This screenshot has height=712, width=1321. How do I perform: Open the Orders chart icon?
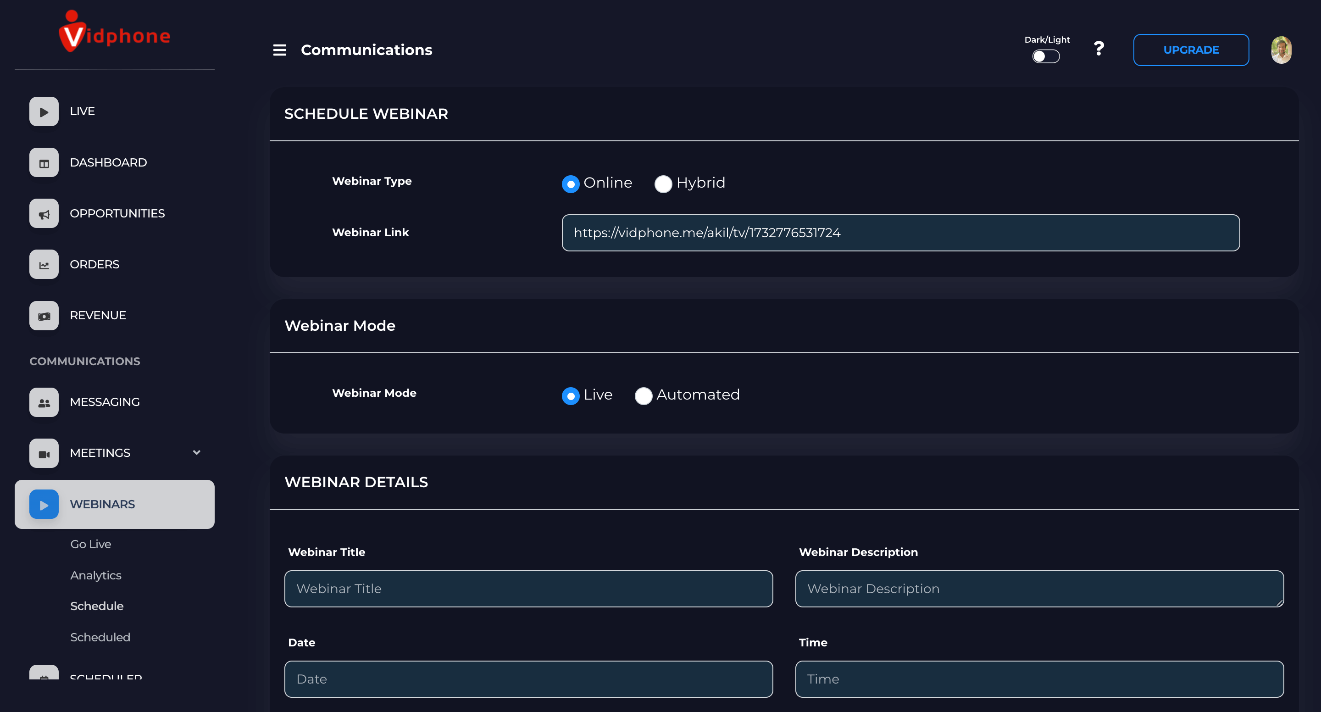point(44,264)
